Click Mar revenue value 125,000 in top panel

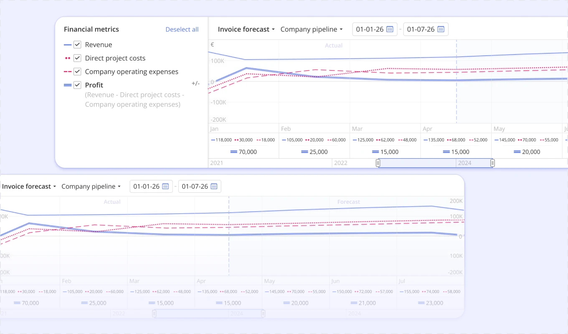366,140
